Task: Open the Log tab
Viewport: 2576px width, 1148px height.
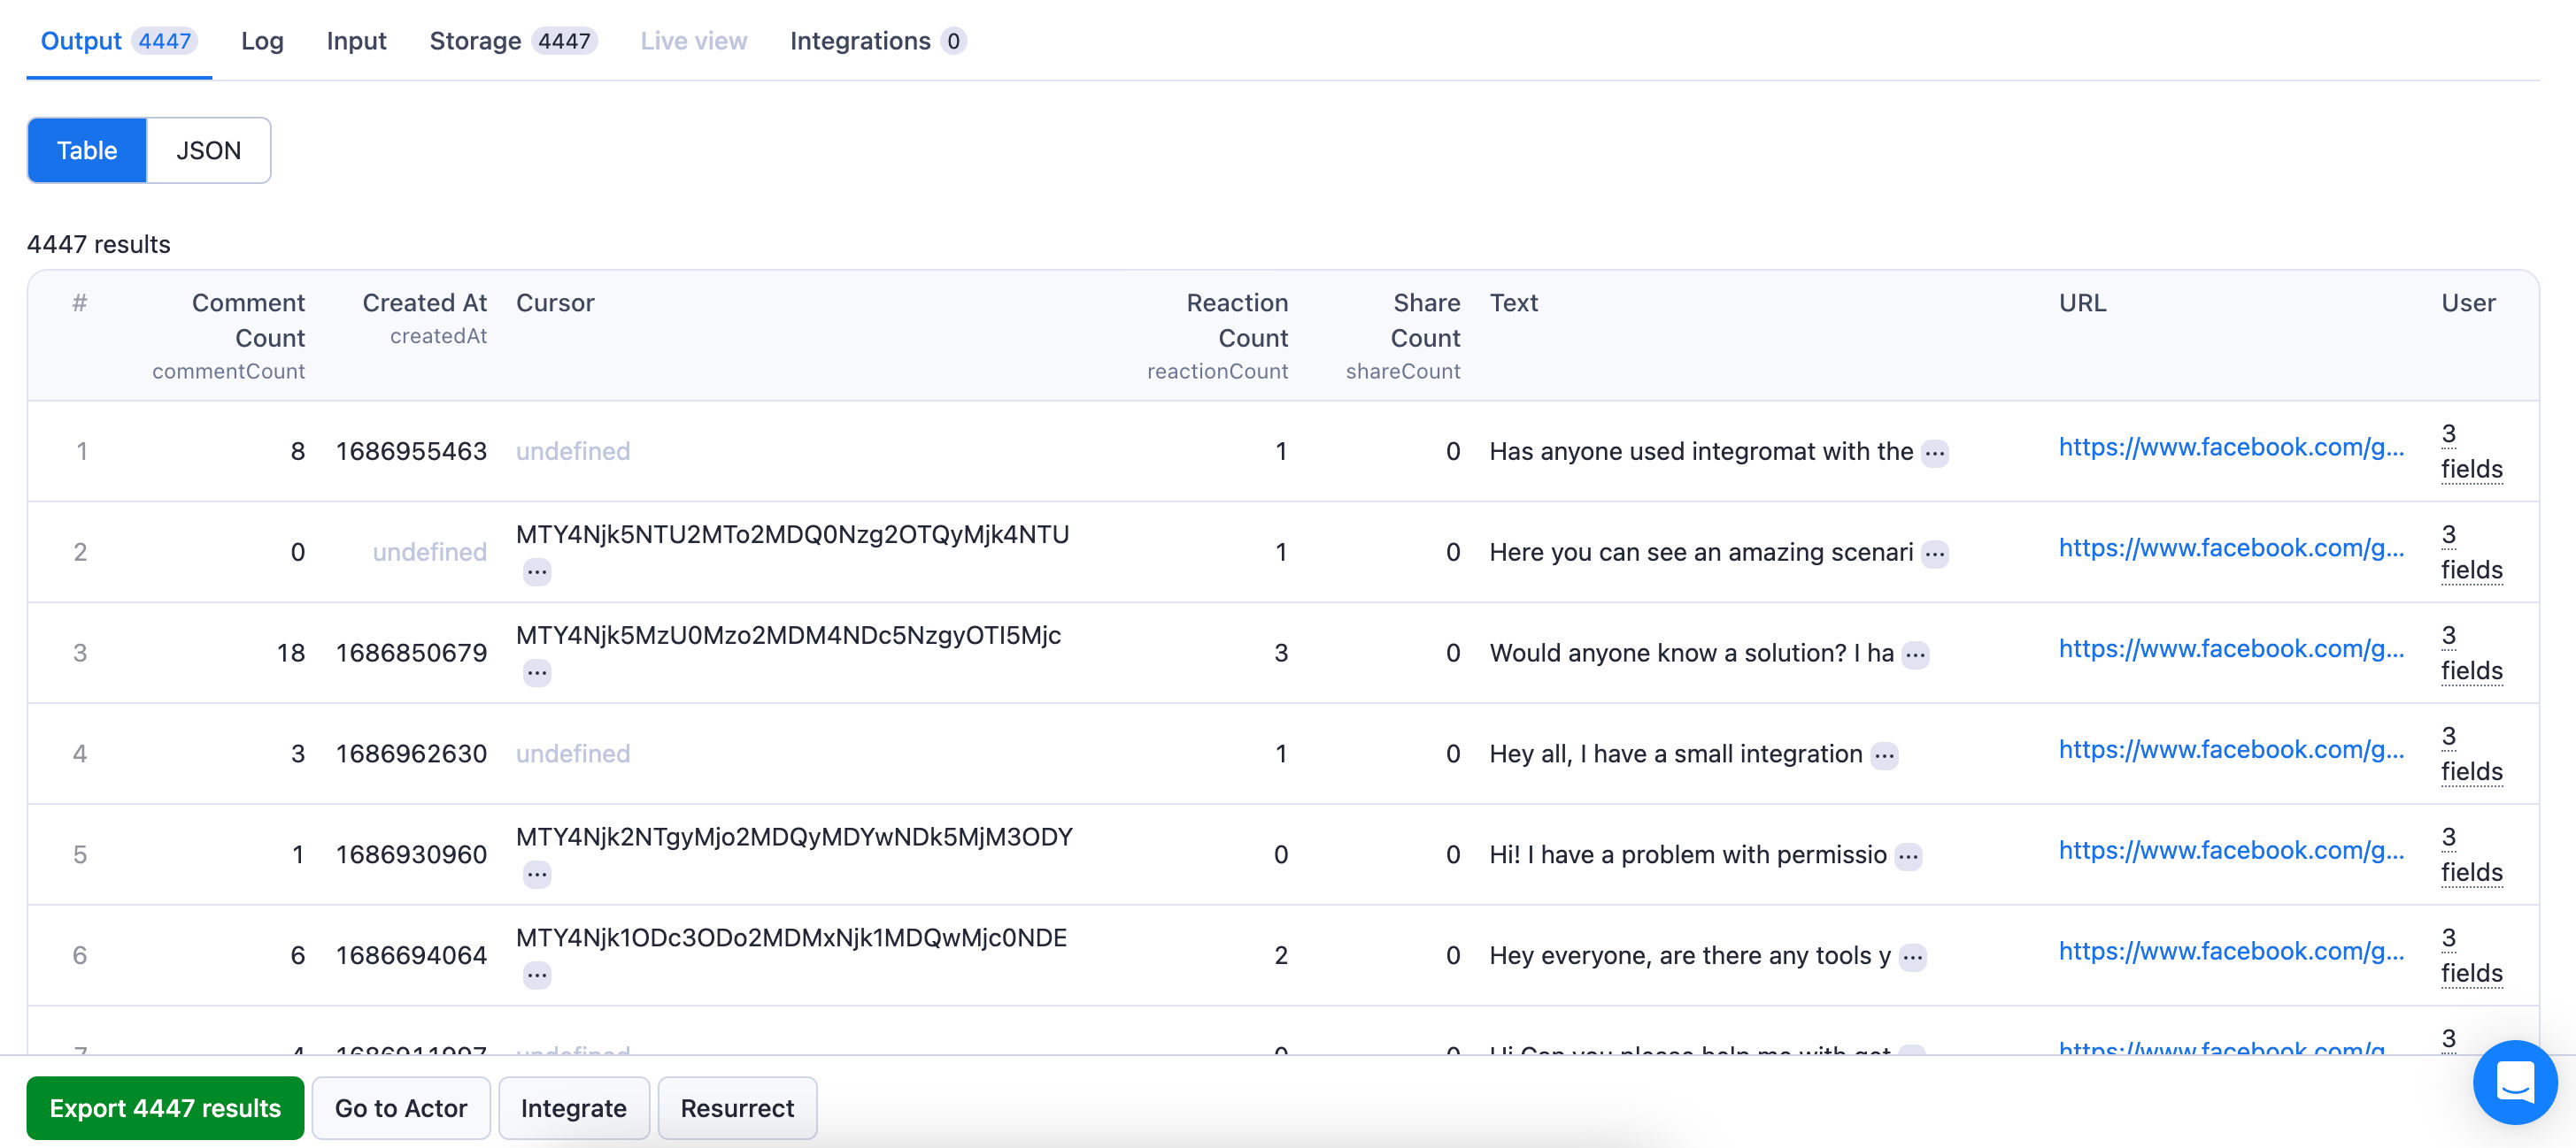Action: tap(262, 41)
